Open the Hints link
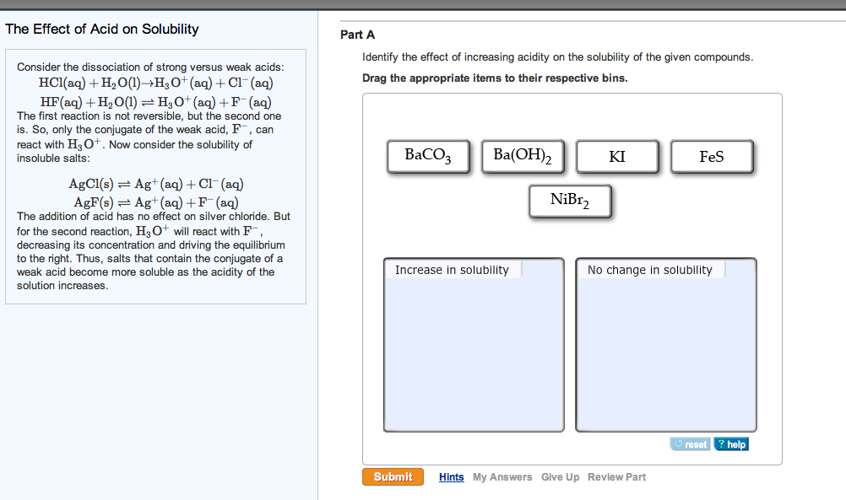 click(x=451, y=476)
